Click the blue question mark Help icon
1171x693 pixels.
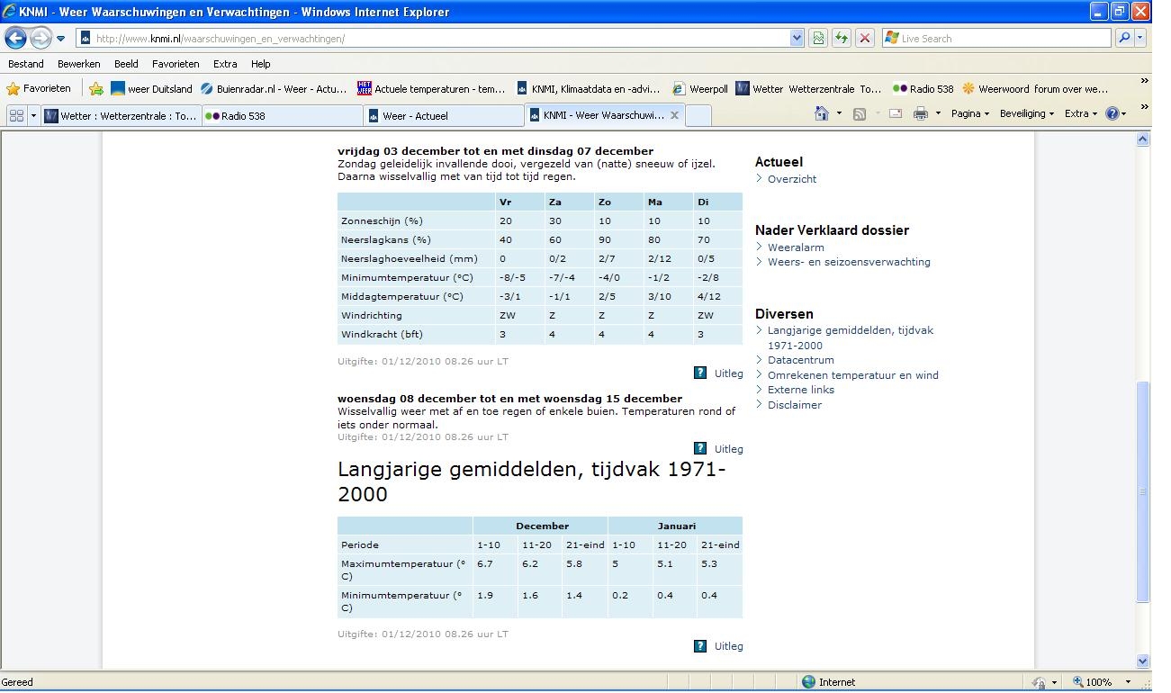1114,113
